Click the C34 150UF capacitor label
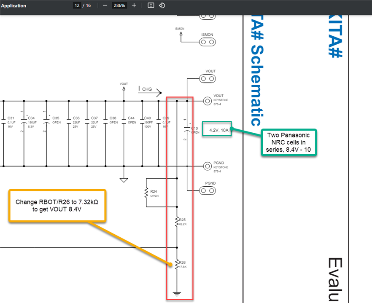 tap(32, 122)
